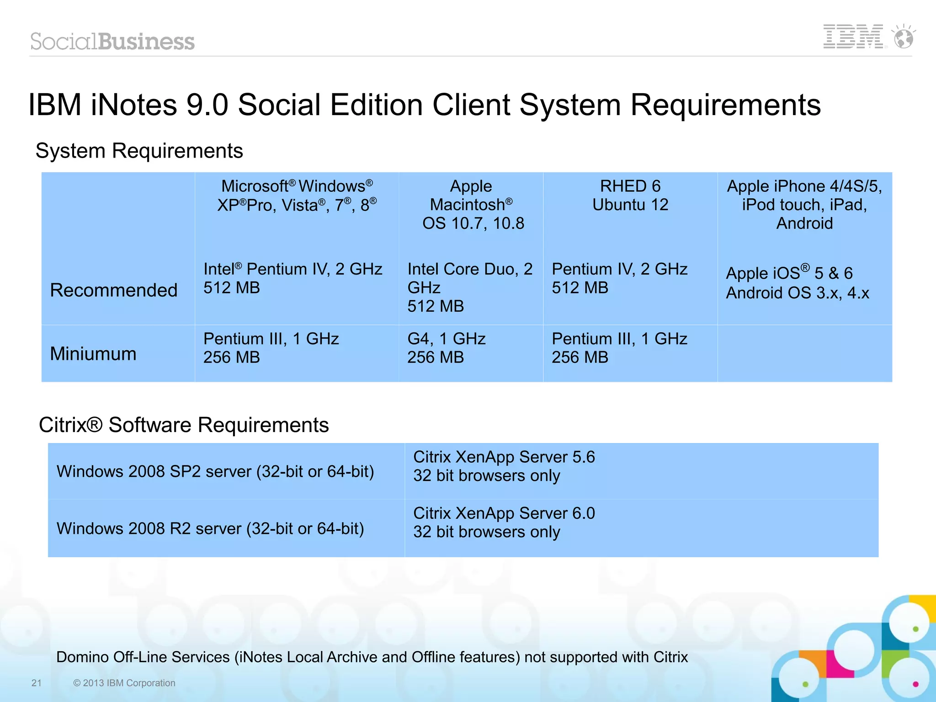This screenshot has height=702, width=936.
Task: Click the 'Recommended' row label
Action: click(x=114, y=290)
